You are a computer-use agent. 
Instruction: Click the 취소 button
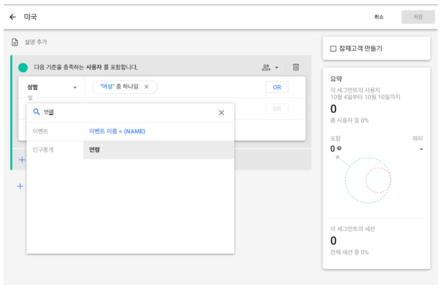379,17
